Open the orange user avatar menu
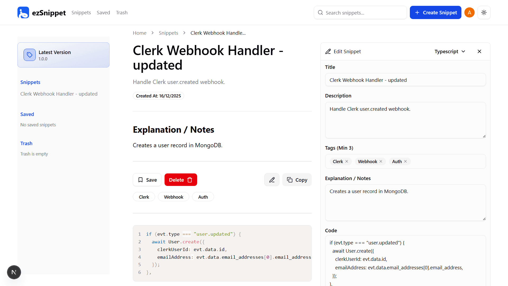This screenshot has height=286, width=508. (469, 12)
